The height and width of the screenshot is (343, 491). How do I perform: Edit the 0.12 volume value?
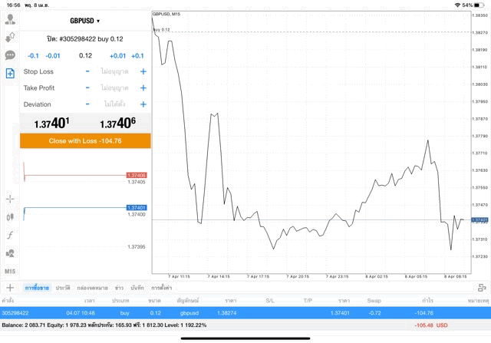point(85,56)
